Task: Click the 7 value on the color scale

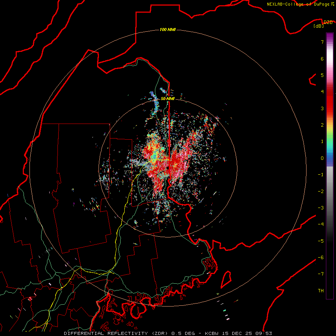Action: pyautogui.click(x=322, y=42)
